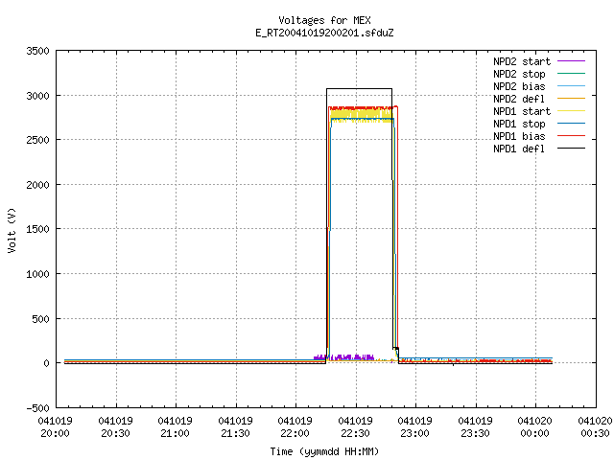Click the dark blue NPD1 stop legend line
The image size is (614, 460).
point(571,124)
